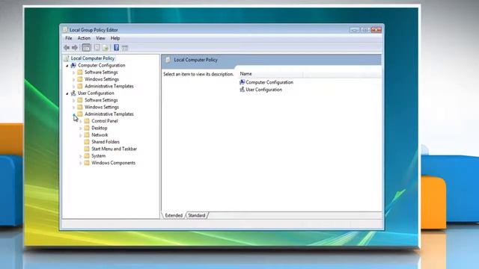Click the Start Menu and Taskbar folder icon
This screenshot has width=479, height=269.
coord(87,149)
